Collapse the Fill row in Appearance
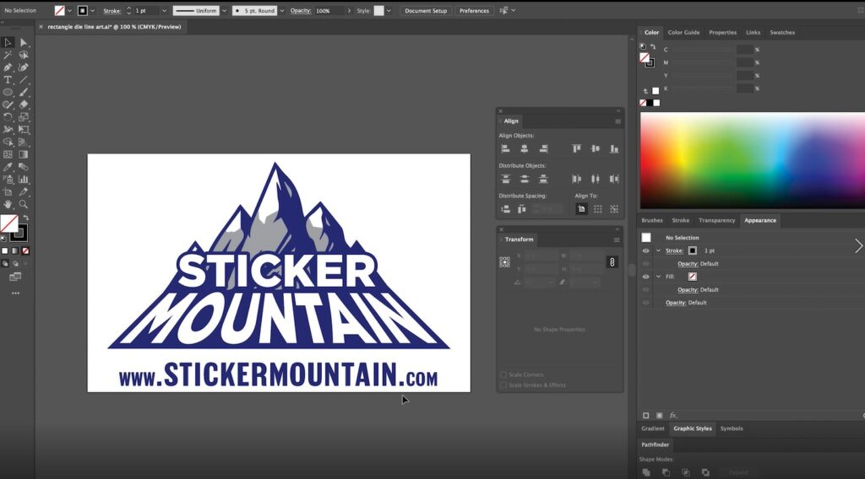Screen dimensions: 865x479 coord(658,277)
